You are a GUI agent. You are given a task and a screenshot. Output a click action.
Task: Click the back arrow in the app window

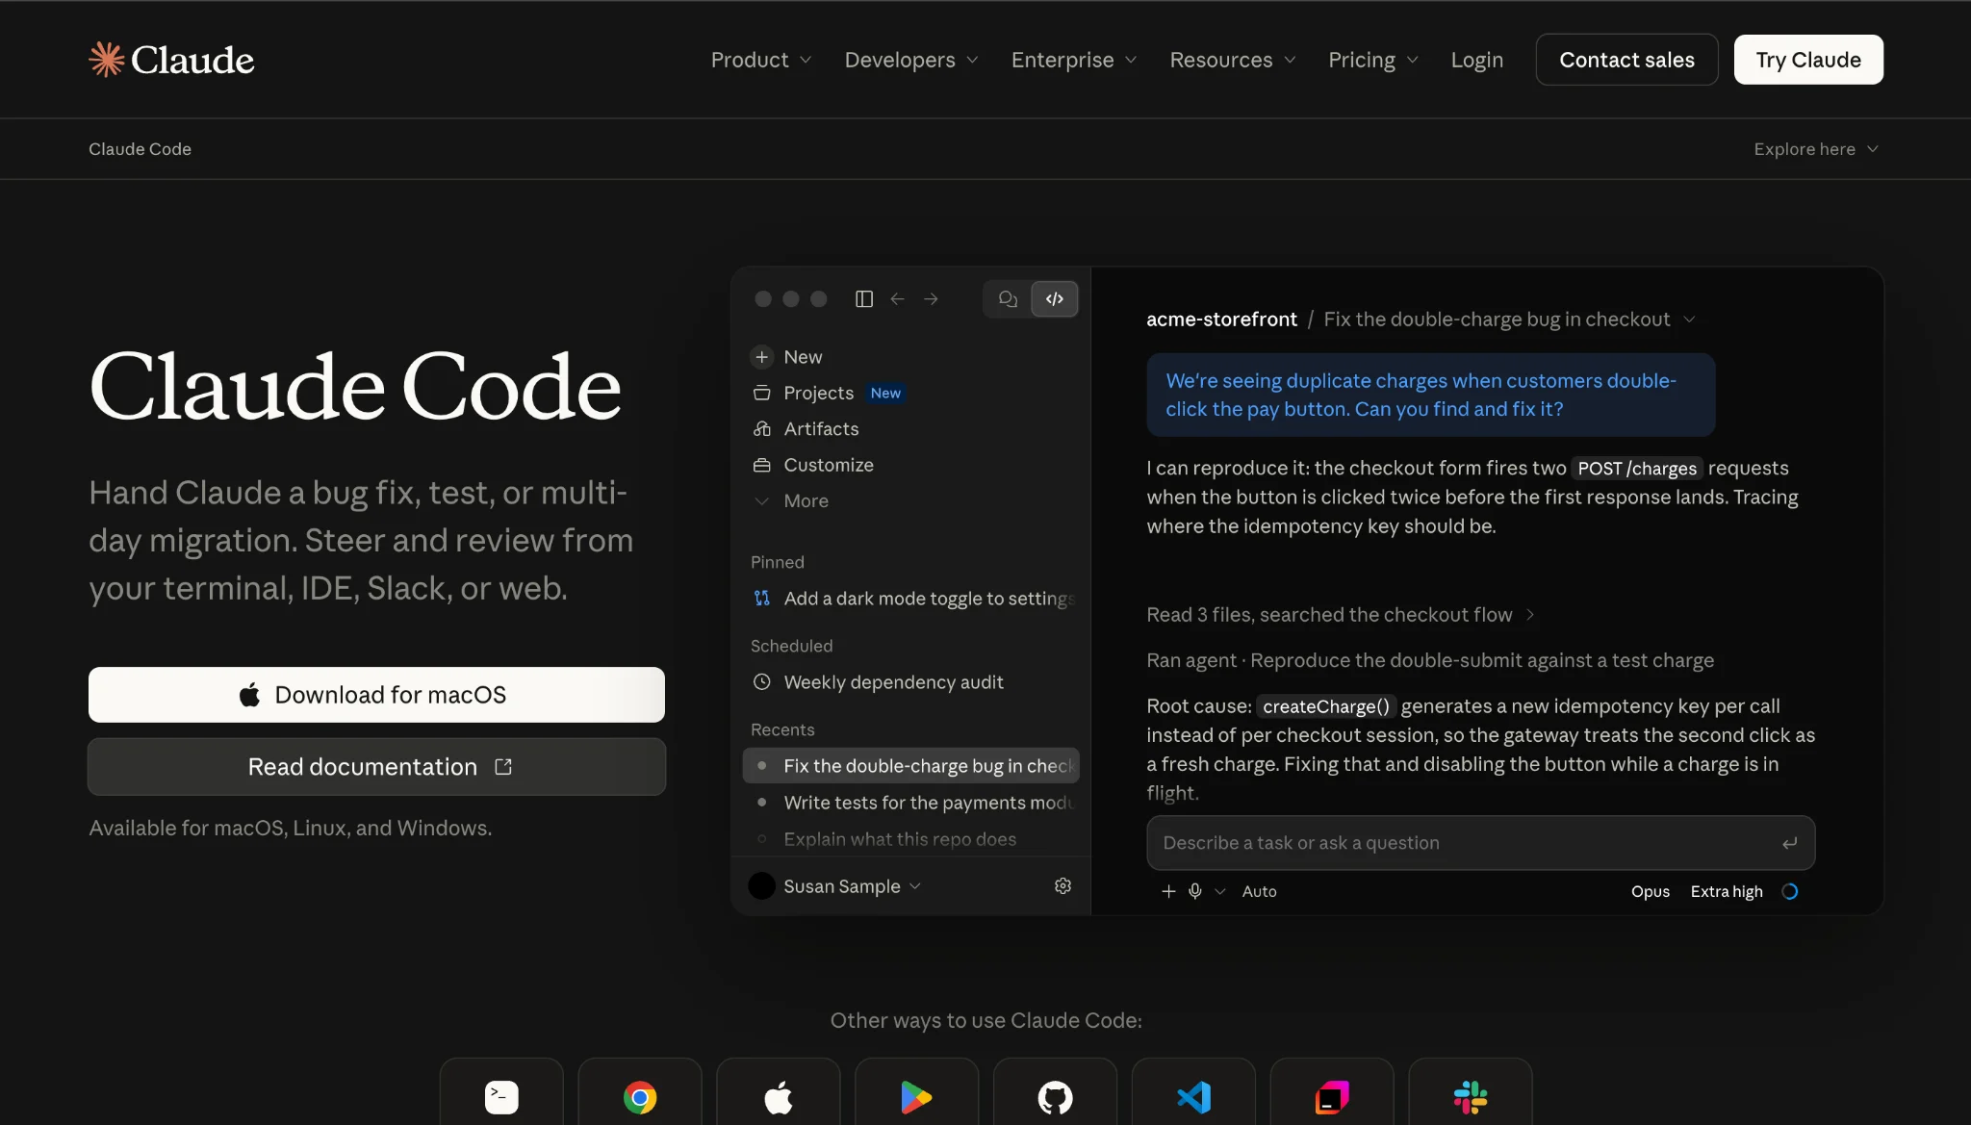tap(897, 299)
